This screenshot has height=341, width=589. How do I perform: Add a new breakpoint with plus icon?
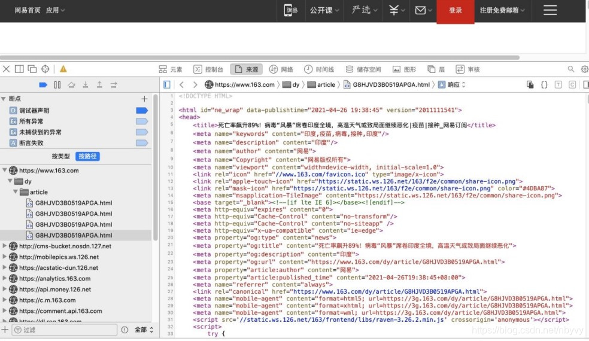pyautogui.click(x=144, y=99)
